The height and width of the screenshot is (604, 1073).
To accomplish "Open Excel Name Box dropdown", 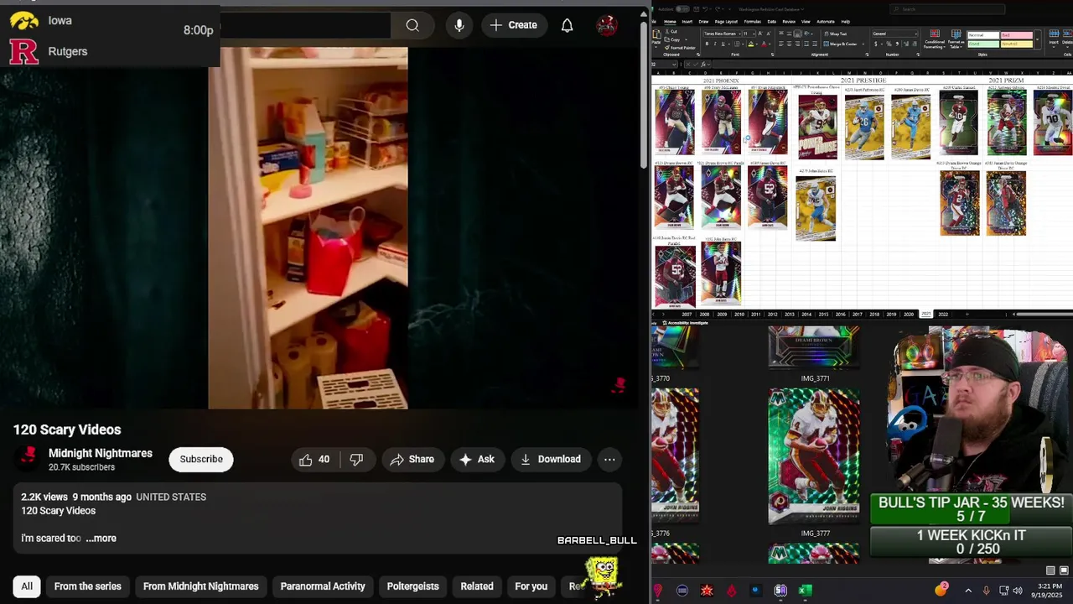I will tap(675, 65).
